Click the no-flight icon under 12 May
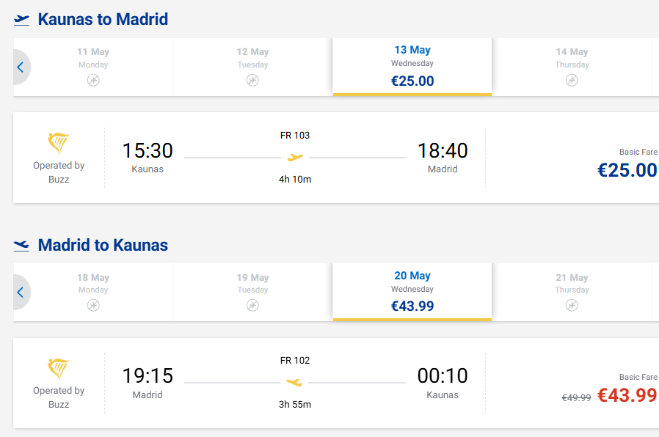The width and height of the screenshot is (659, 437). (252, 80)
